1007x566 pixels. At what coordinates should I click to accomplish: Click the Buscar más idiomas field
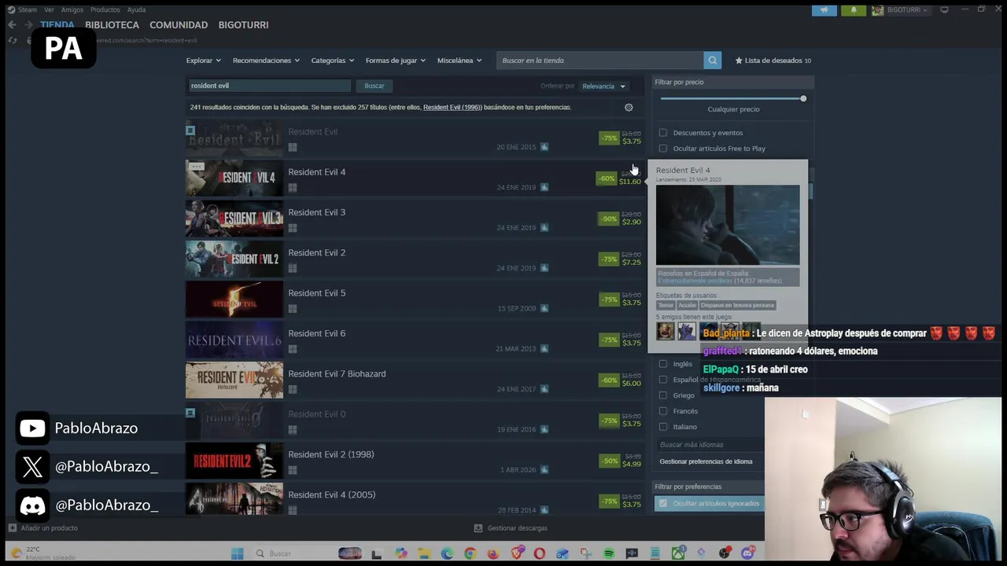point(709,445)
